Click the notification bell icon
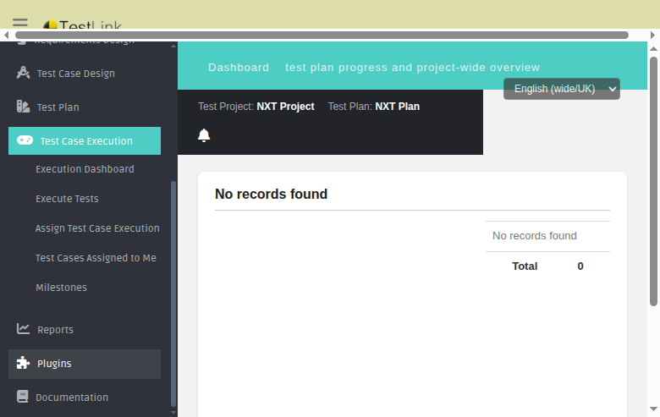660x417 pixels. tap(204, 135)
